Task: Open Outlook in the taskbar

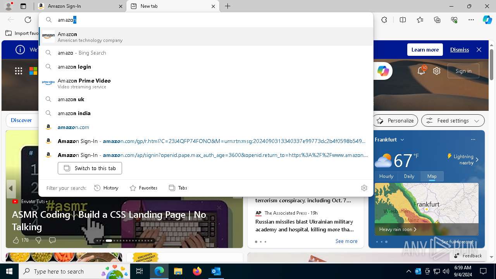Action: coord(216,271)
